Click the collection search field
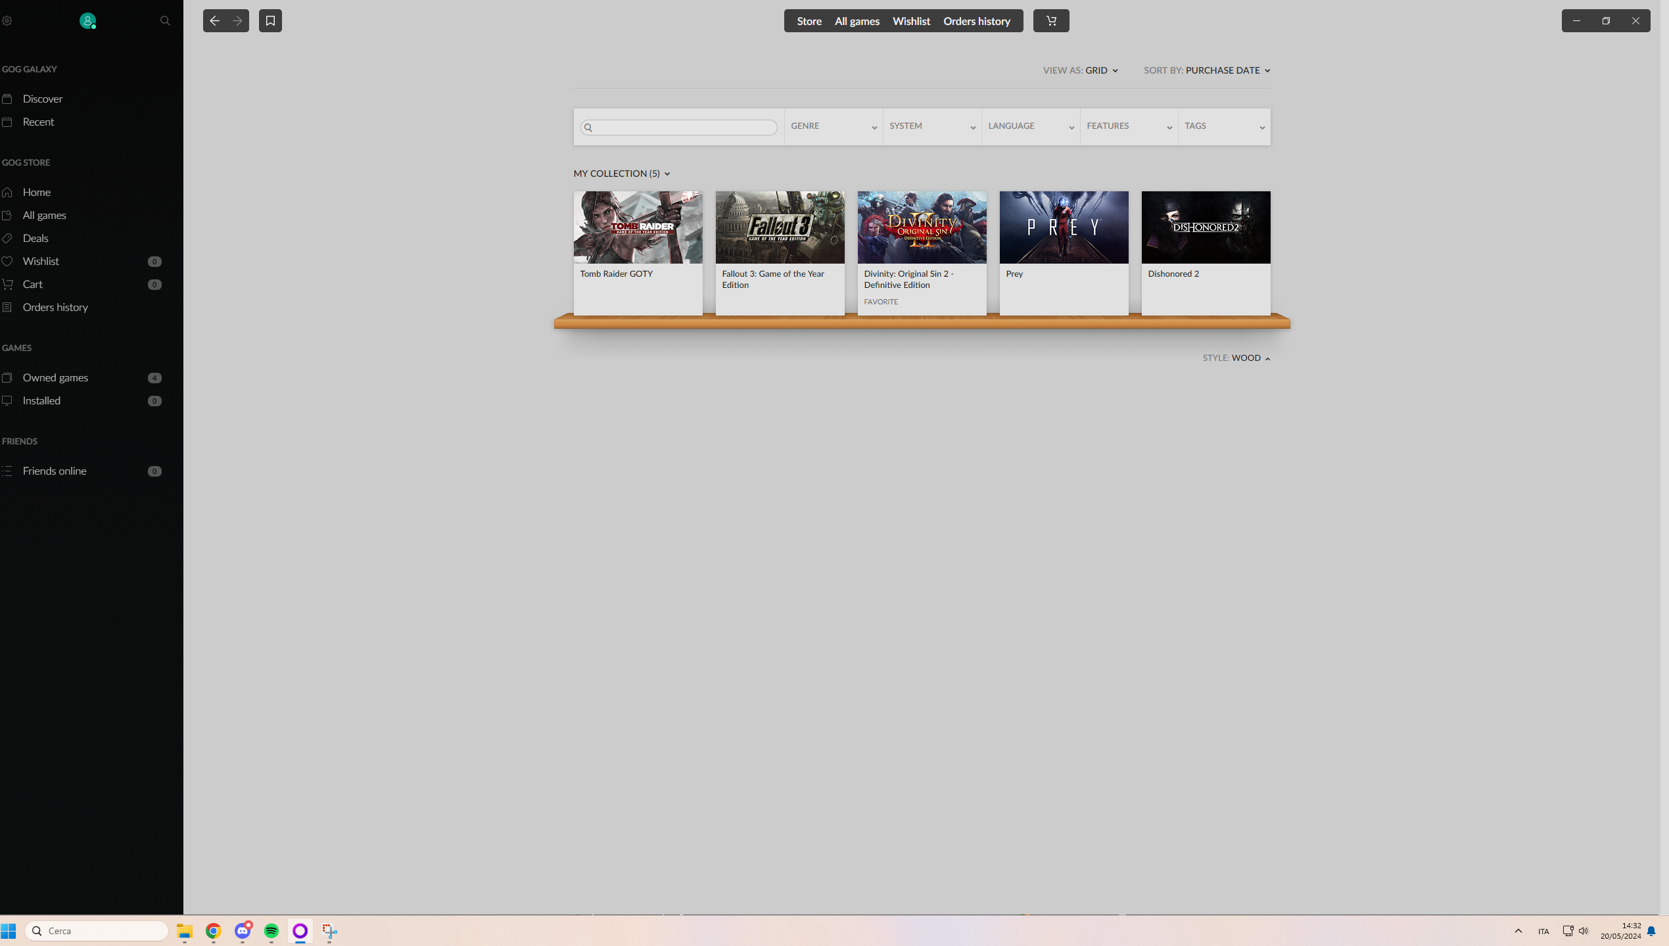Screen dimensions: 1669x946 click(678, 128)
